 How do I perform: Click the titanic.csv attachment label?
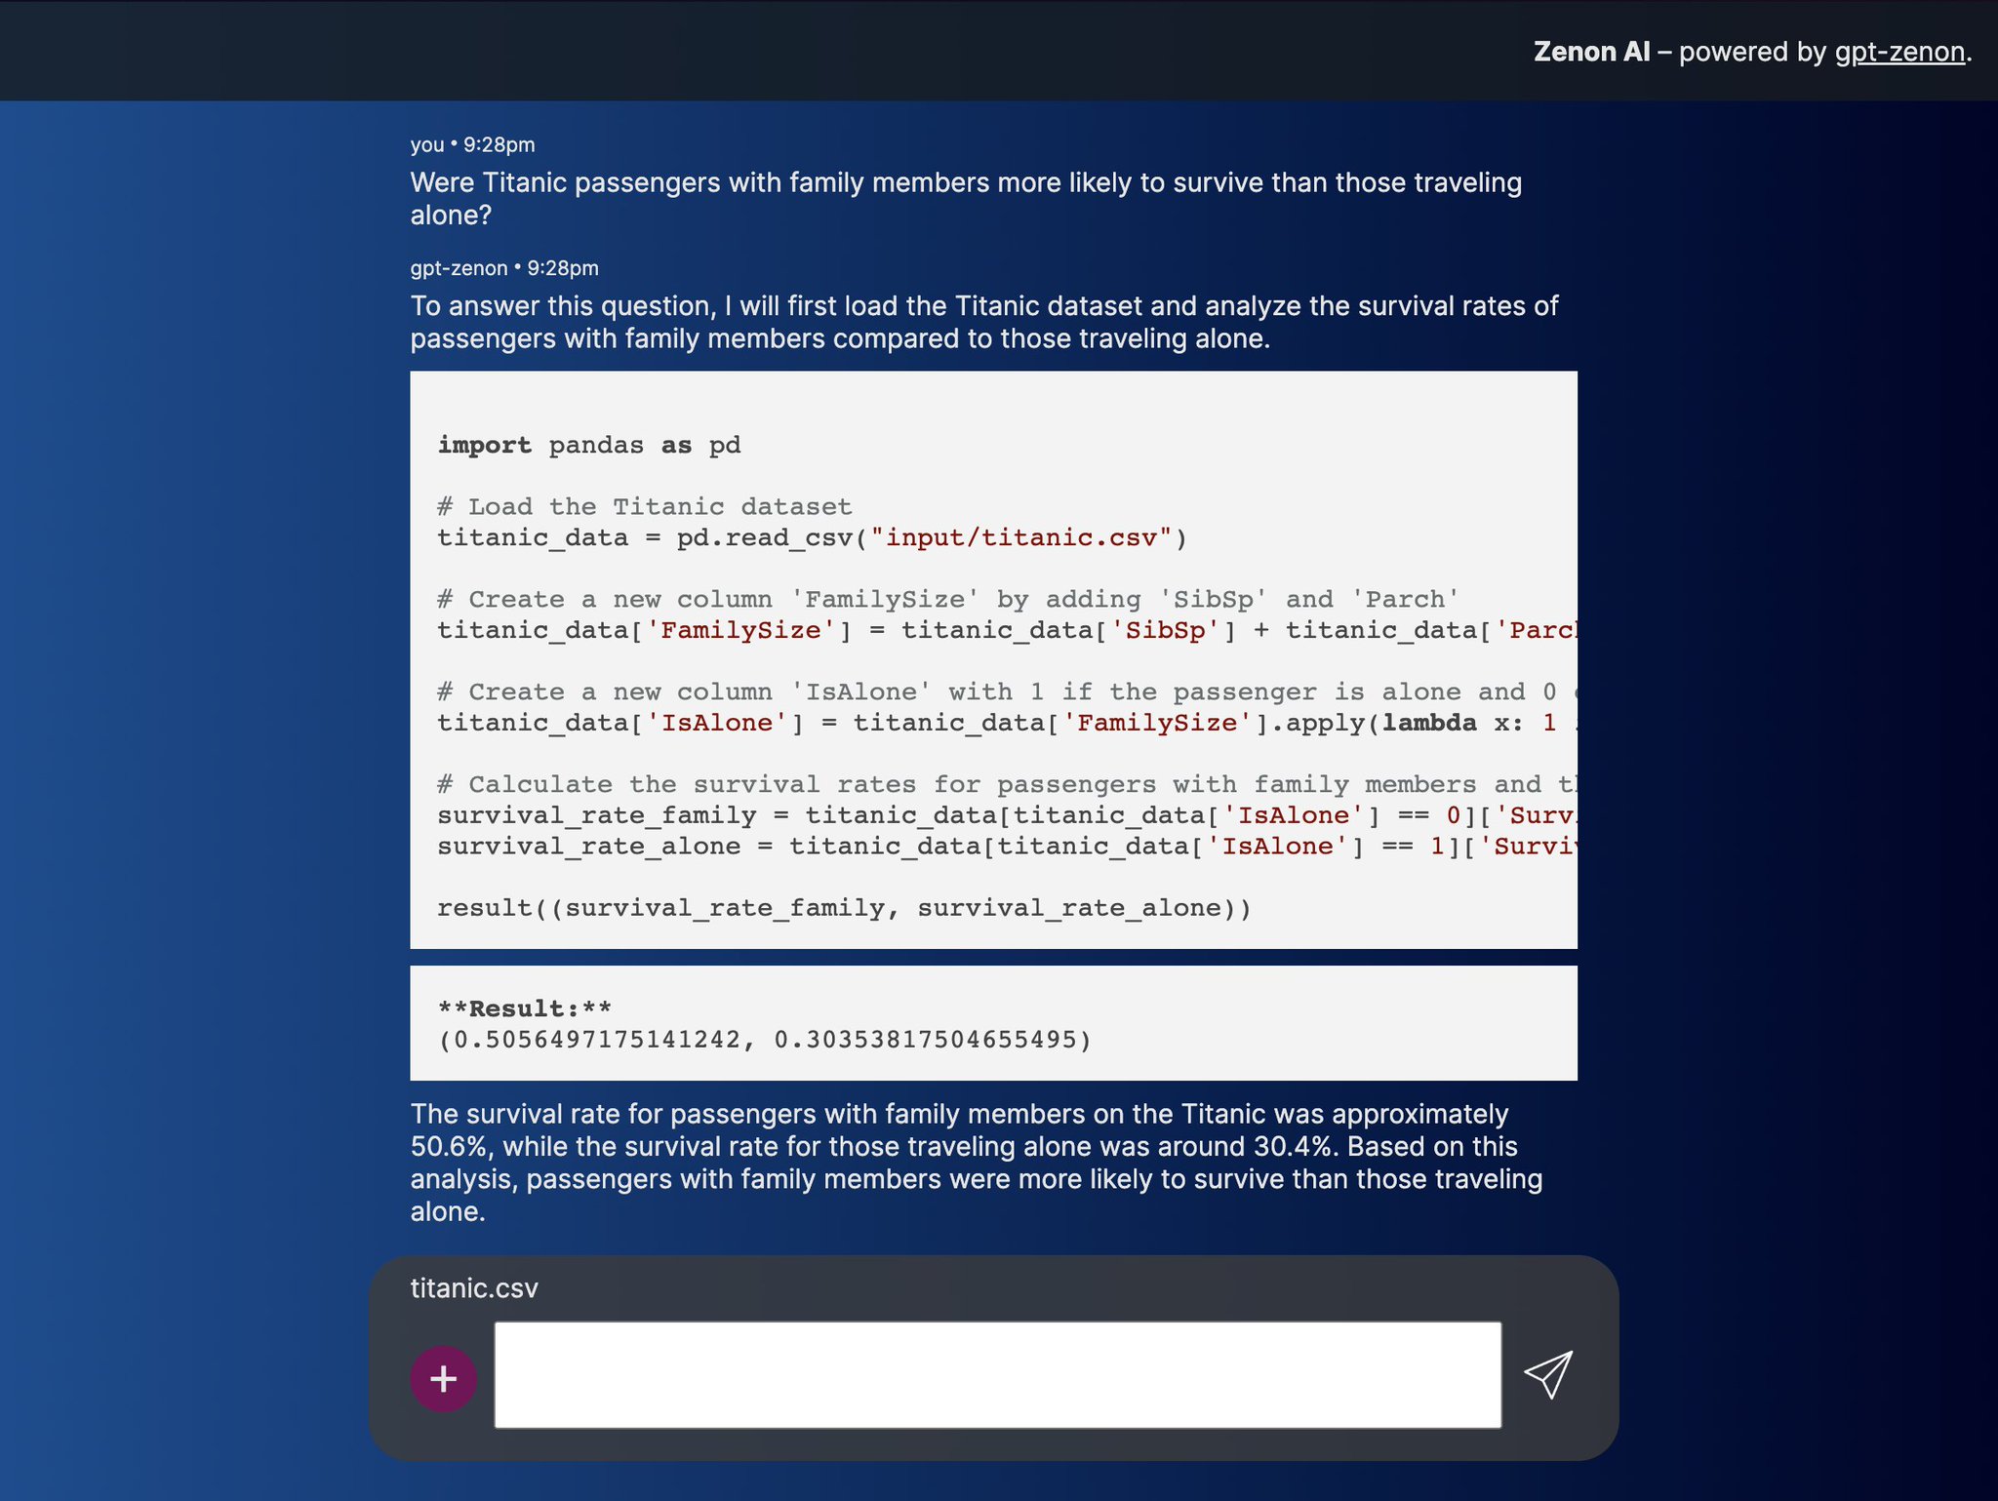pos(474,1287)
